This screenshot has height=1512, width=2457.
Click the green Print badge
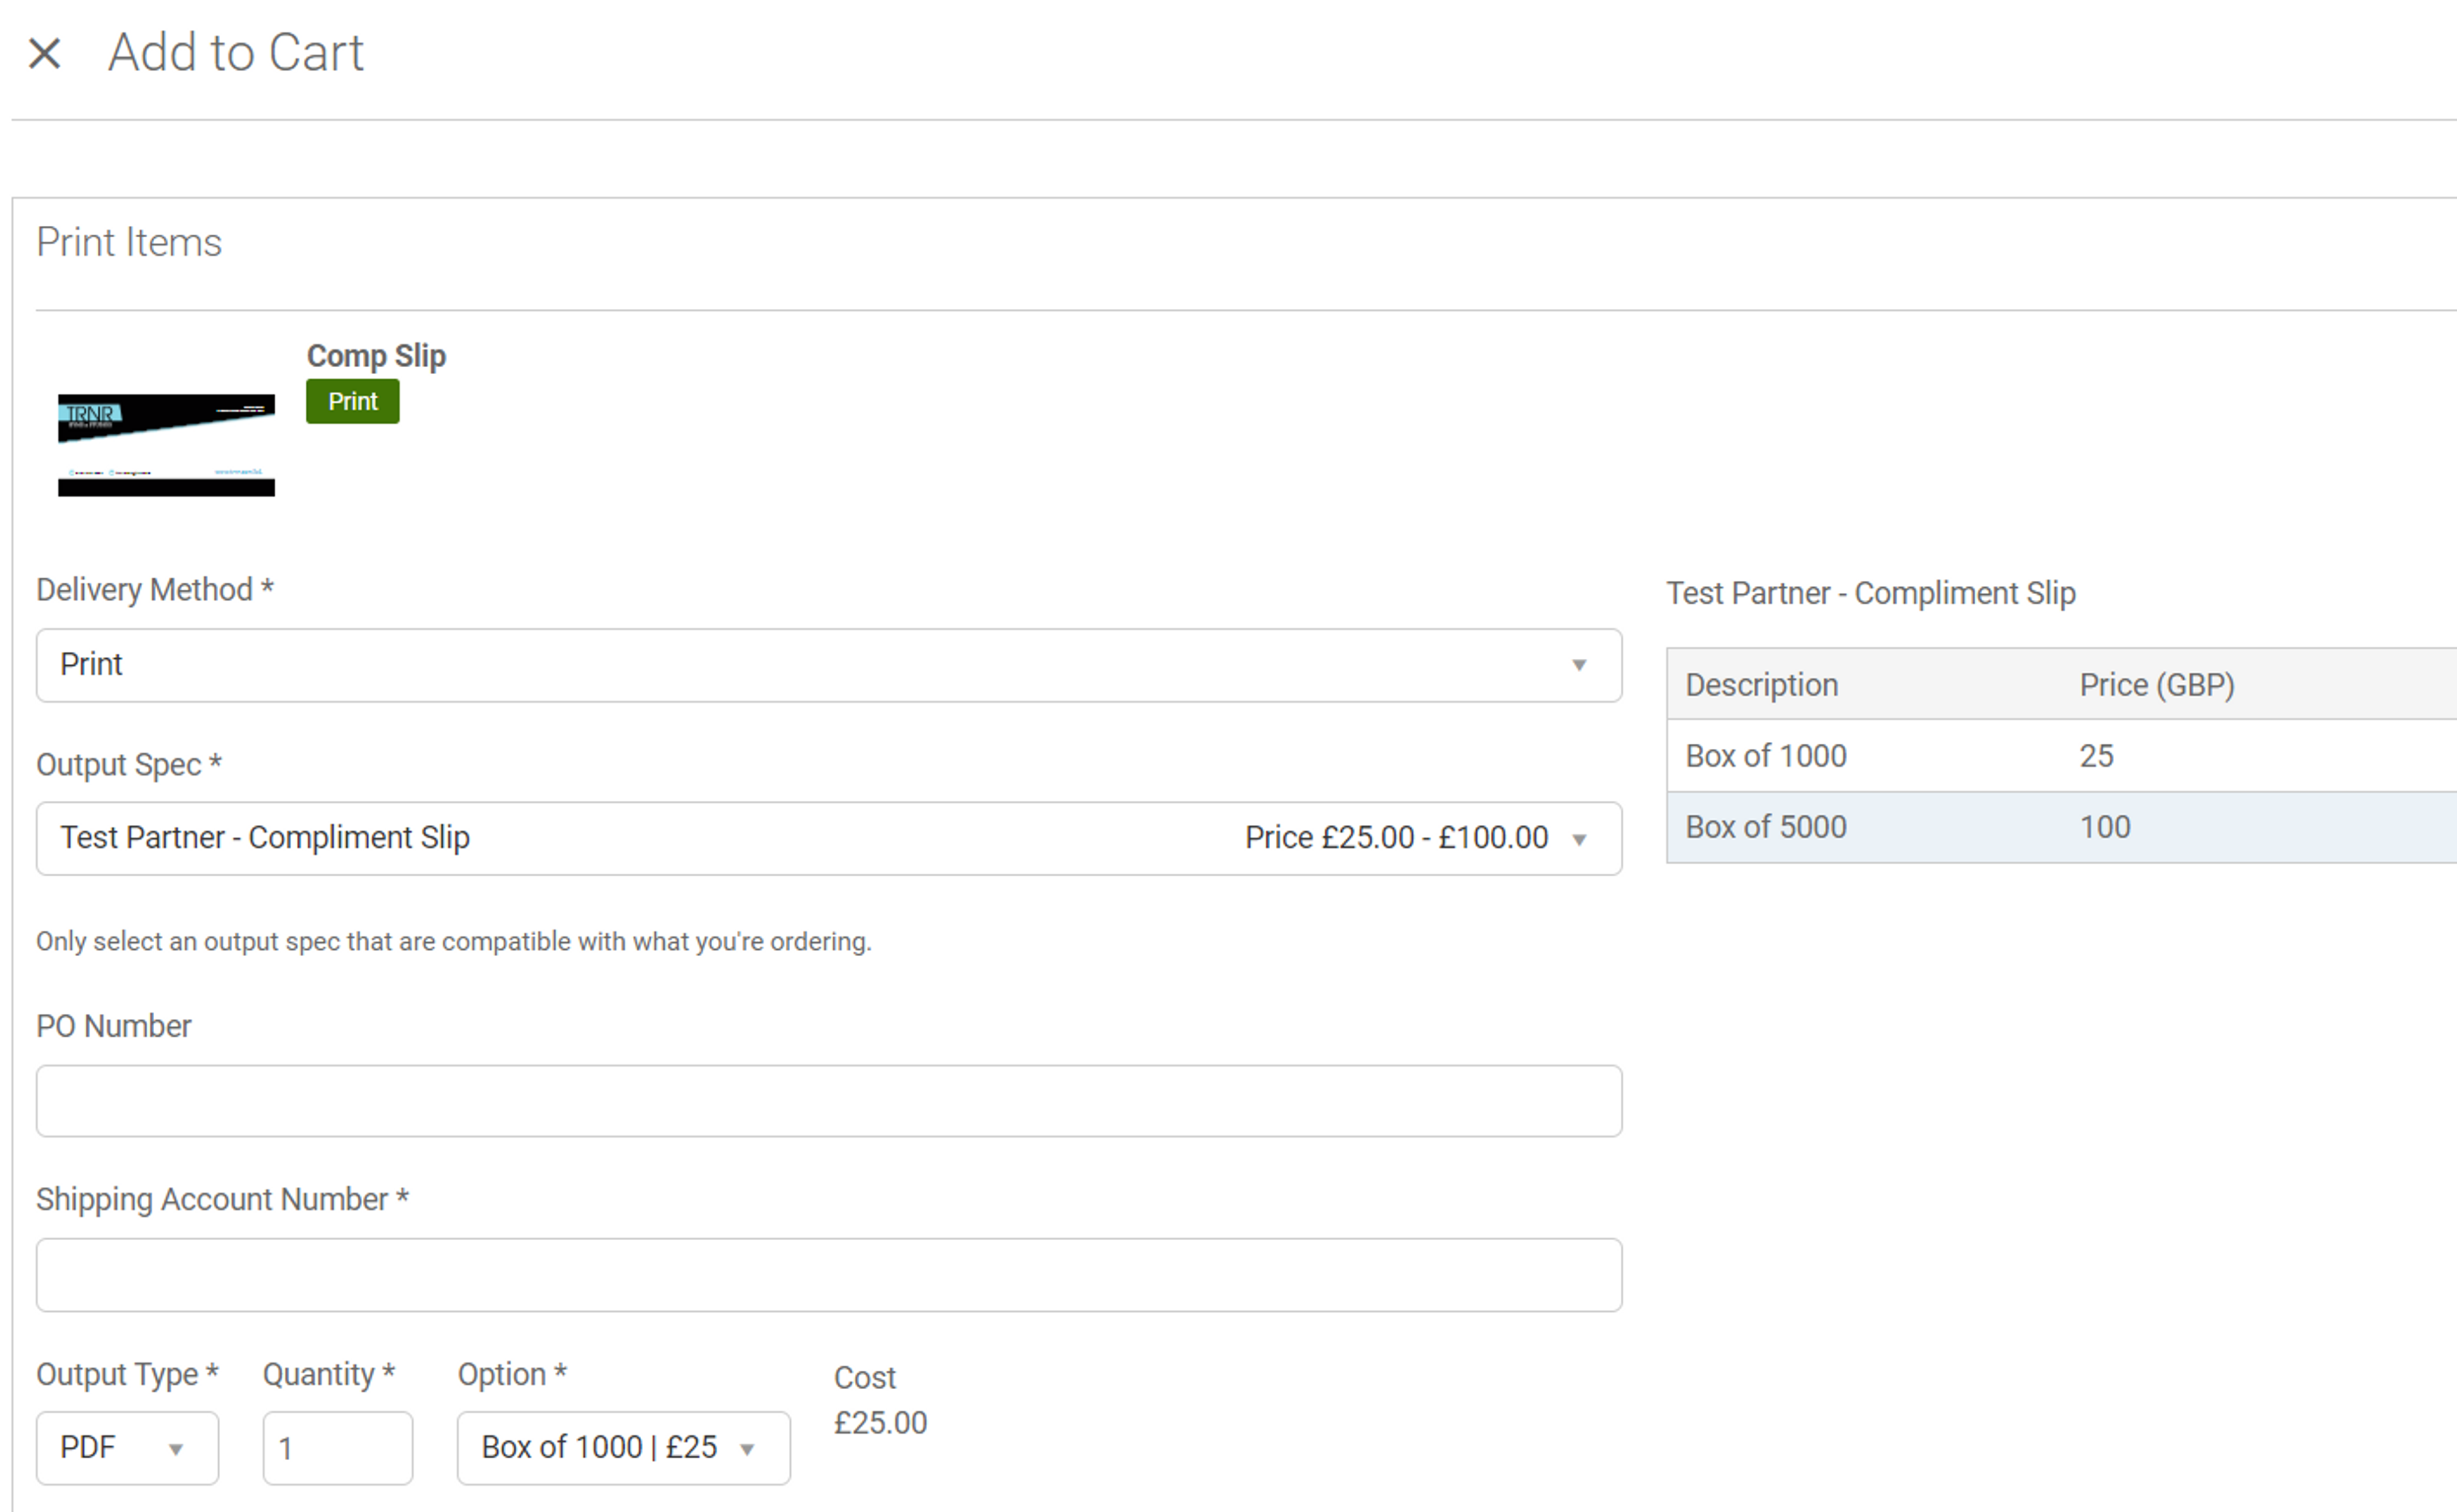352,401
